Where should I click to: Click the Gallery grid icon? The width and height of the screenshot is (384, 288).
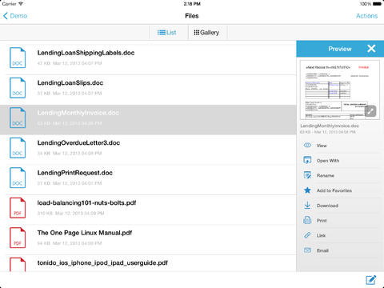click(x=197, y=33)
